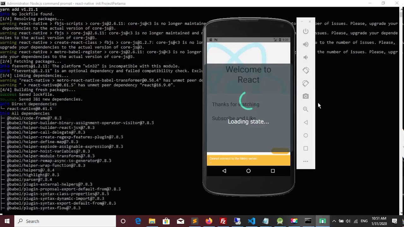
Task: Tap the Android recent apps button on phone
Action: (x=273, y=171)
